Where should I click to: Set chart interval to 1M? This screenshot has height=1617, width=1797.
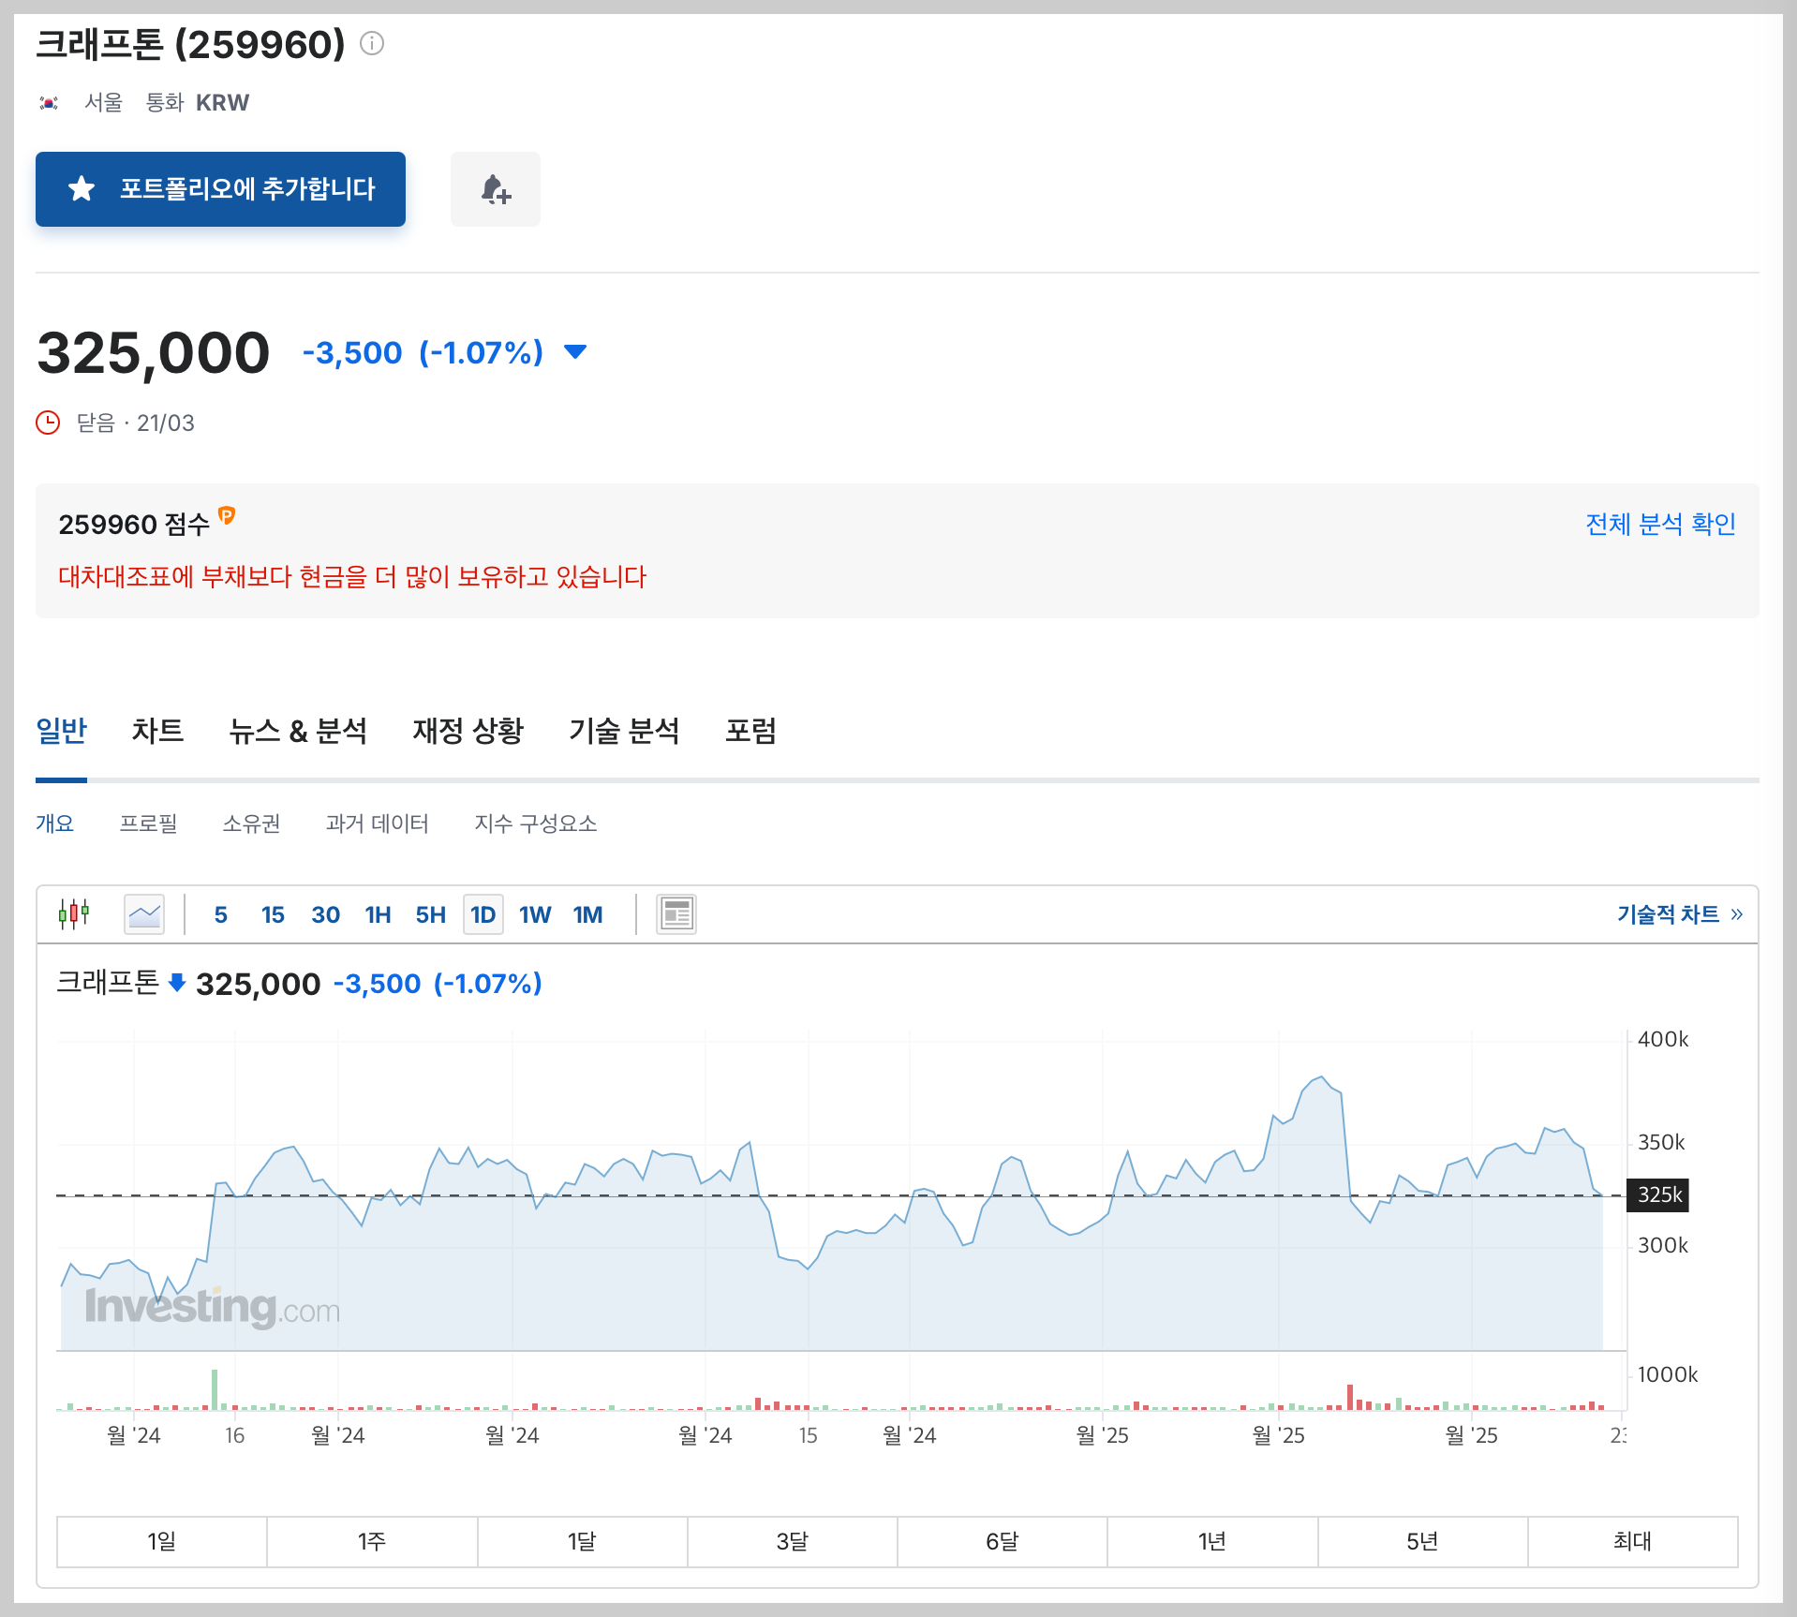pos(587,915)
